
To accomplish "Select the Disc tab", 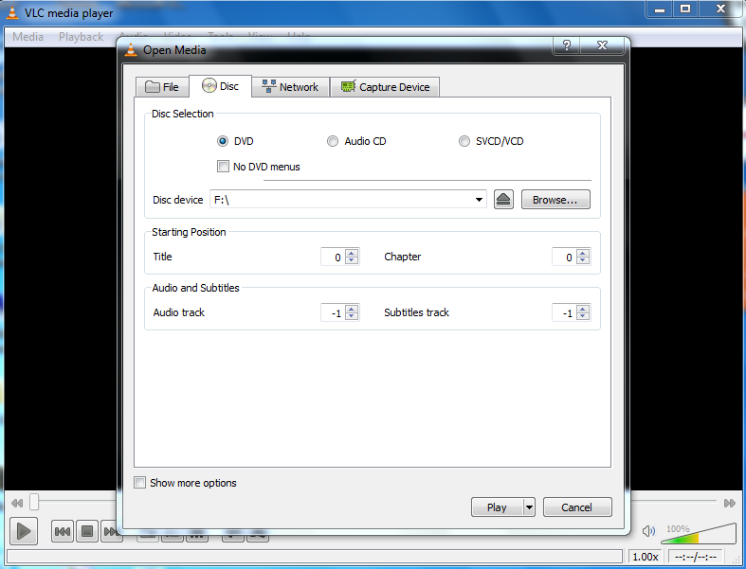I will (220, 86).
